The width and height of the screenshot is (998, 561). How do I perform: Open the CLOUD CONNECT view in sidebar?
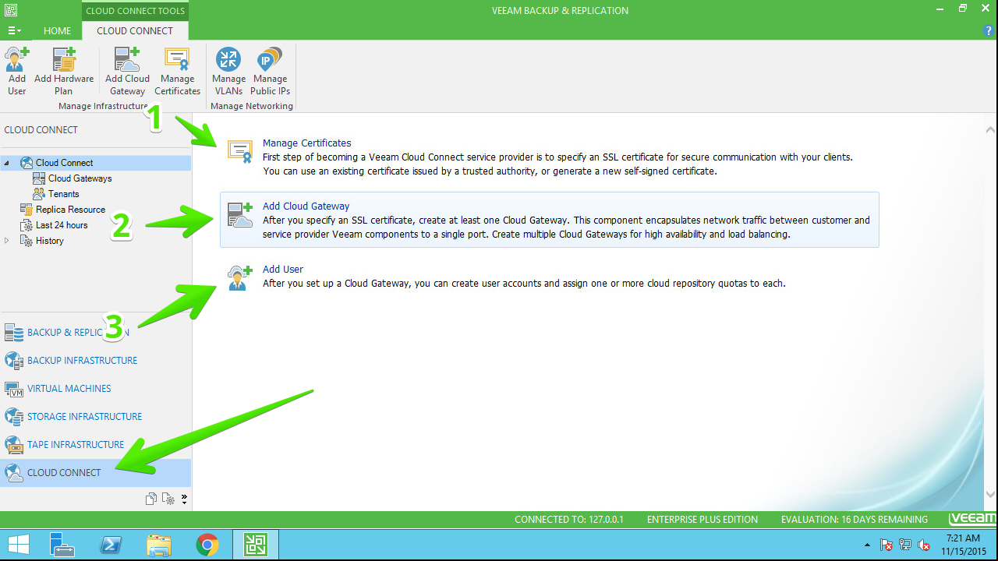[x=95, y=473]
